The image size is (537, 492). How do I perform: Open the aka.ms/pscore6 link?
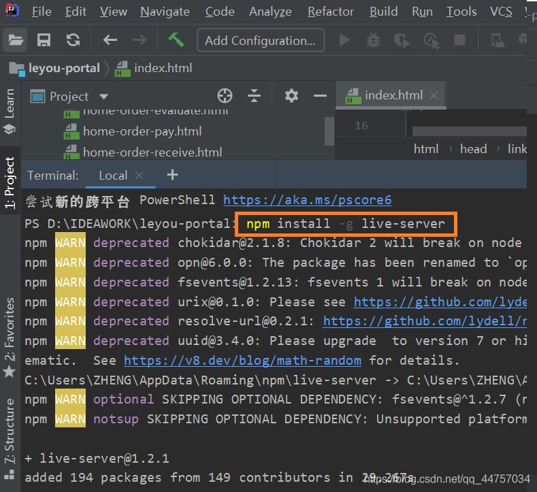tap(307, 200)
